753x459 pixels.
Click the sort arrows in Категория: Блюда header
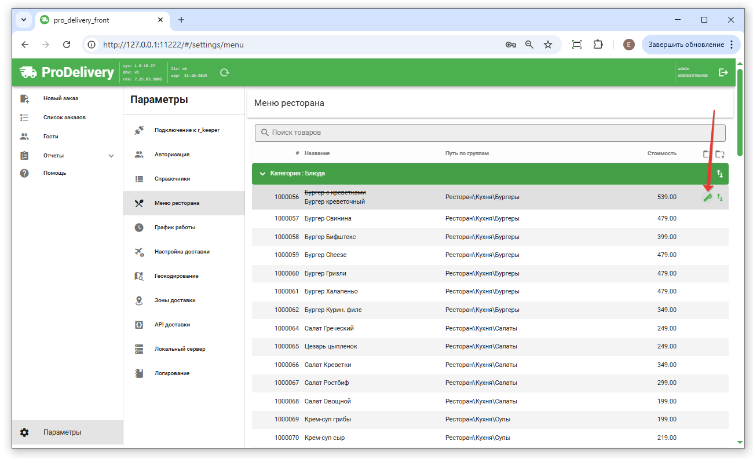click(x=720, y=174)
